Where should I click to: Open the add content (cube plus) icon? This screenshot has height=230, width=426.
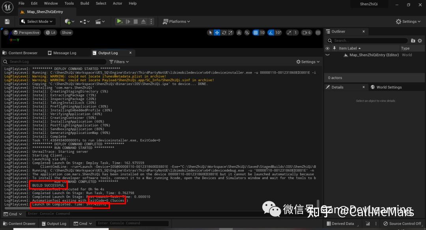pos(69,21)
